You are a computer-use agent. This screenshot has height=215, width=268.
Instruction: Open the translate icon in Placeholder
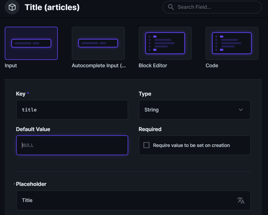coord(241,200)
